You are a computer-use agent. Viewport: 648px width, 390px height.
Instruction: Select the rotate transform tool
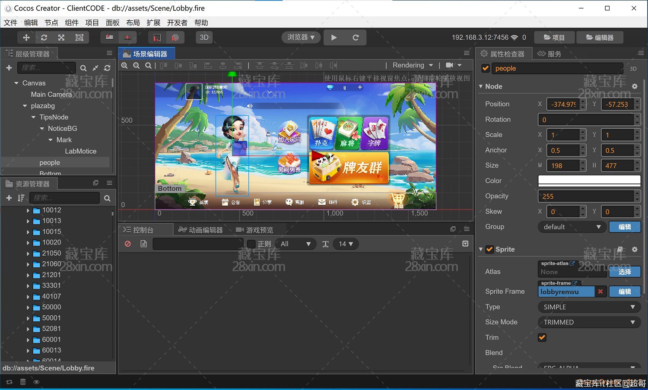pyautogui.click(x=44, y=38)
